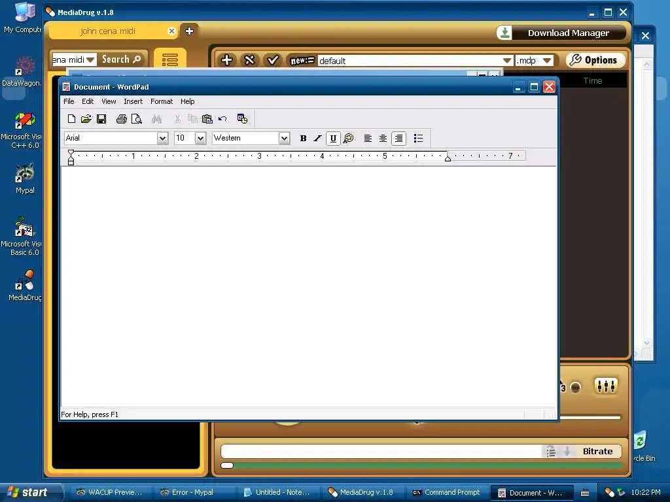Print the WordPad document

[x=121, y=119]
